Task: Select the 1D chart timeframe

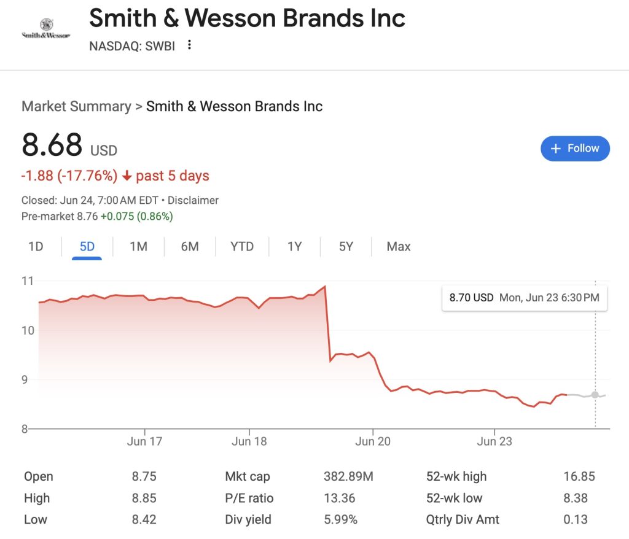Action: [x=35, y=246]
